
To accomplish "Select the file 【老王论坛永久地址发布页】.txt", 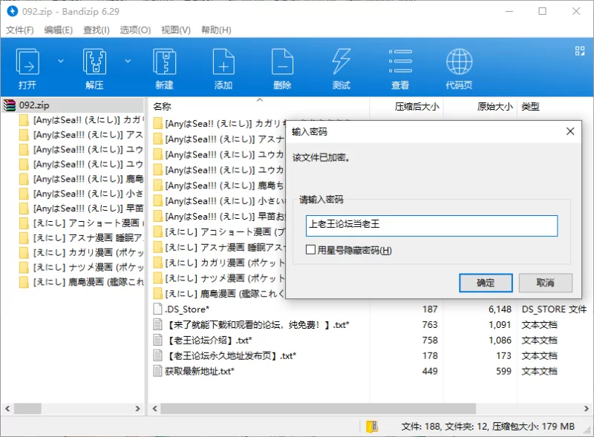I will click(x=231, y=355).
